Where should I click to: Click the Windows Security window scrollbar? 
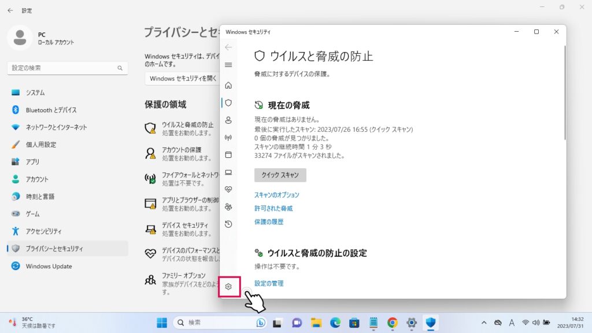[565, 92]
